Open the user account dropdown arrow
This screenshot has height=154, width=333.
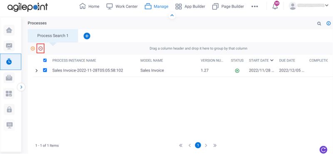327,5
